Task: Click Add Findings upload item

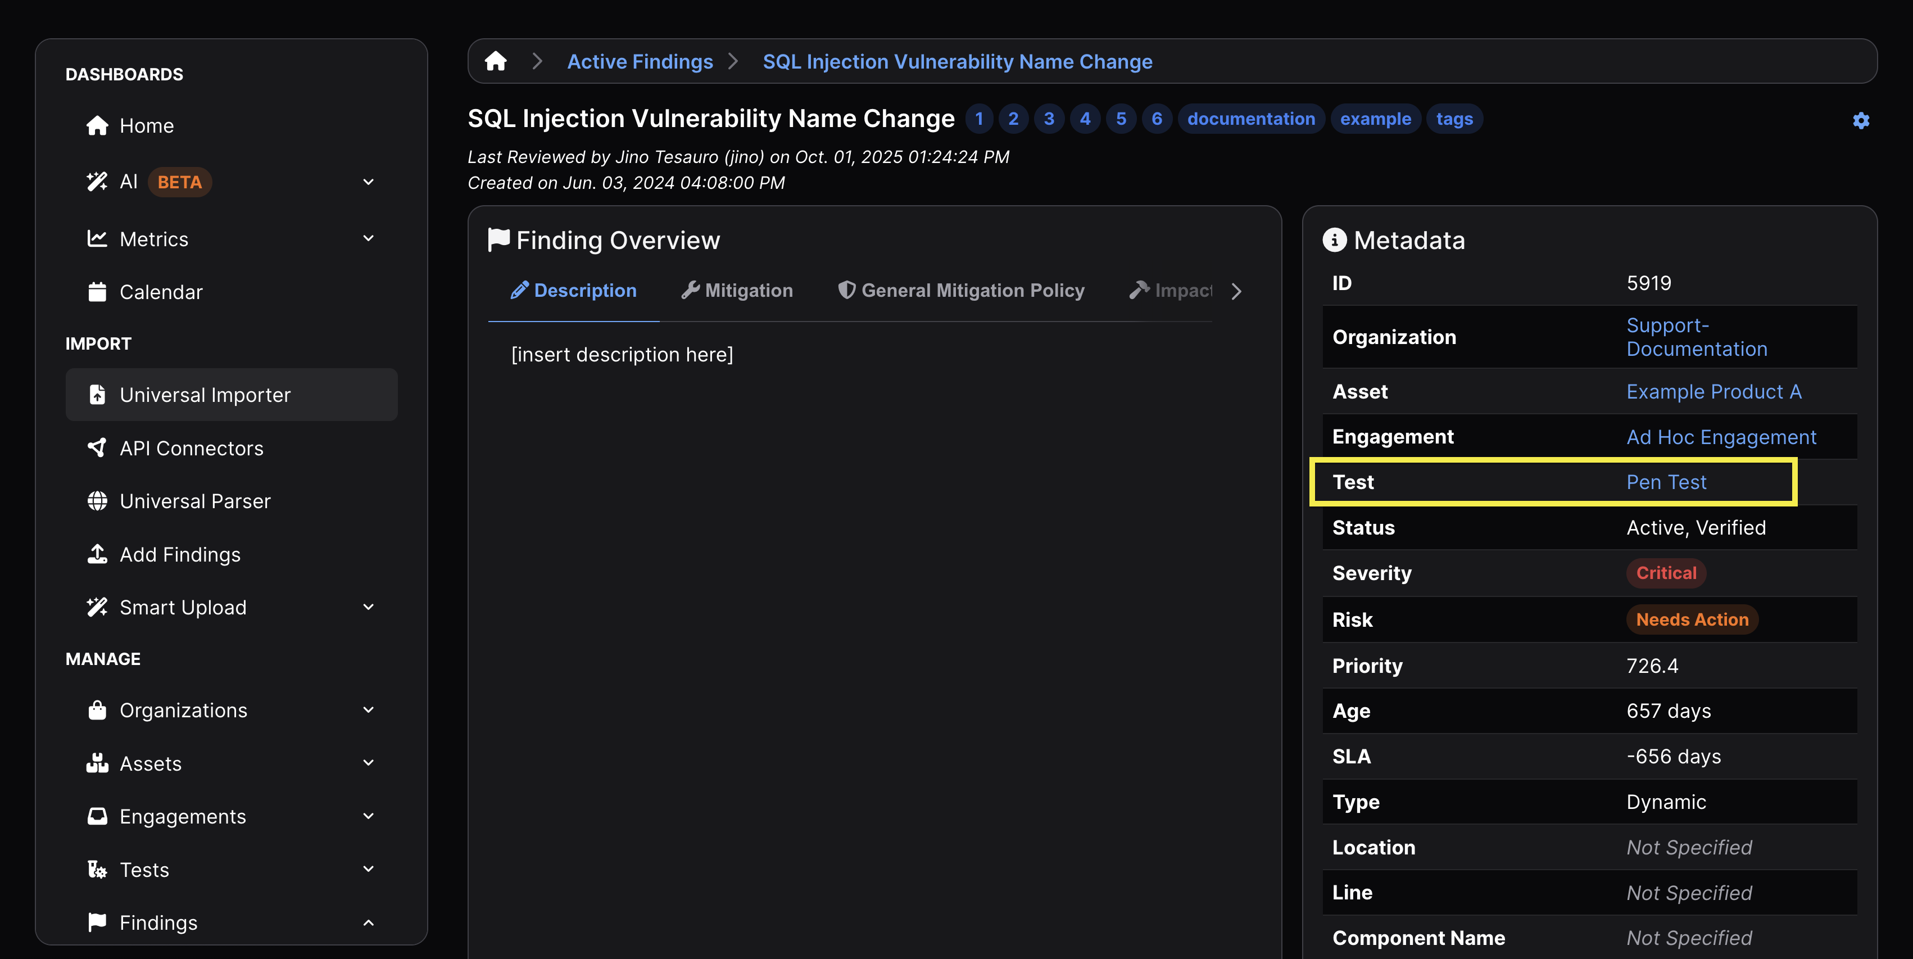Action: [x=180, y=554]
